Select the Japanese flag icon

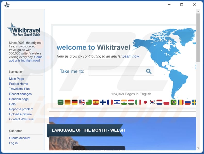(x=145, y=102)
